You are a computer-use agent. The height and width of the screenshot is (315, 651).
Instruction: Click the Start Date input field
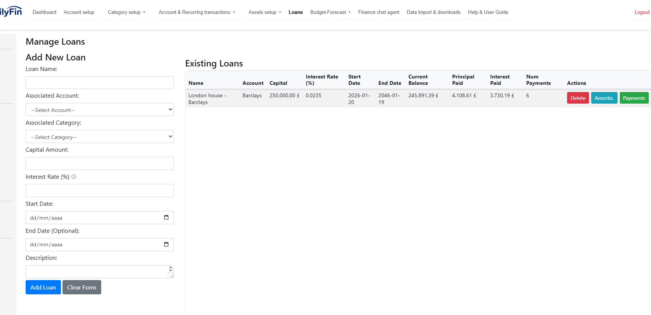[100, 217]
